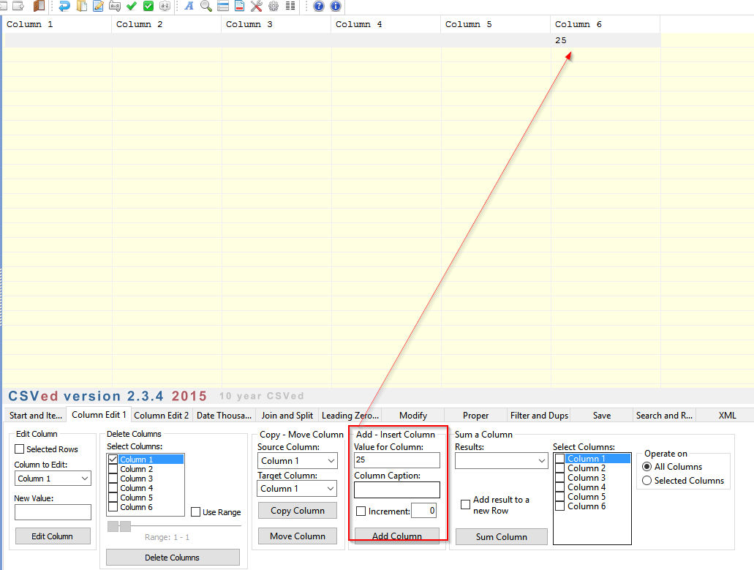
Task: Click the plain green checkmark icon
Action: pyautogui.click(x=132, y=6)
